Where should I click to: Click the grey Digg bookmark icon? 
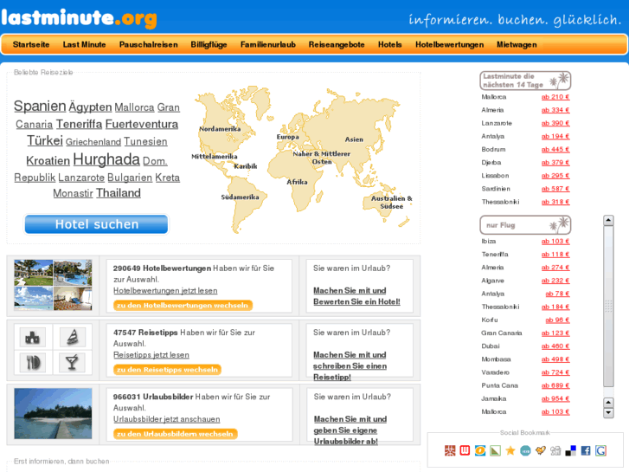pos(555,450)
